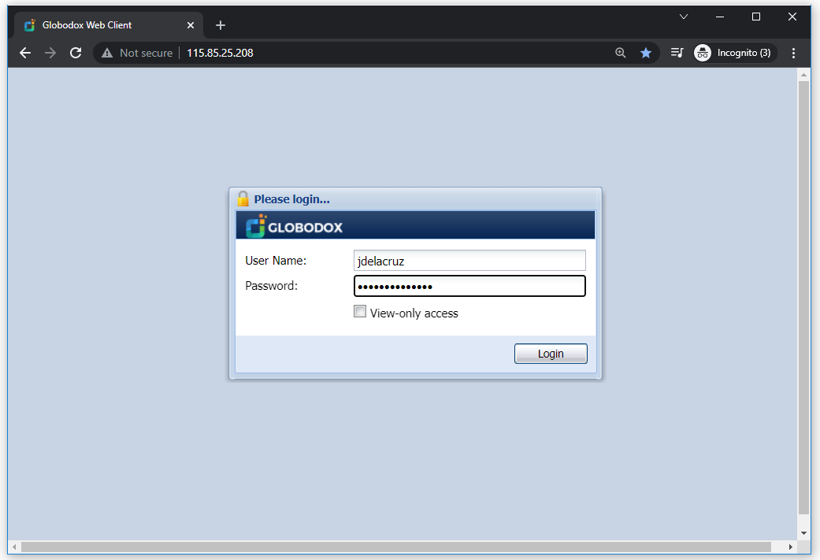The height and width of the screenshot is (560, 820).
Task: Minimize the browser window
Action: (720, 17)
